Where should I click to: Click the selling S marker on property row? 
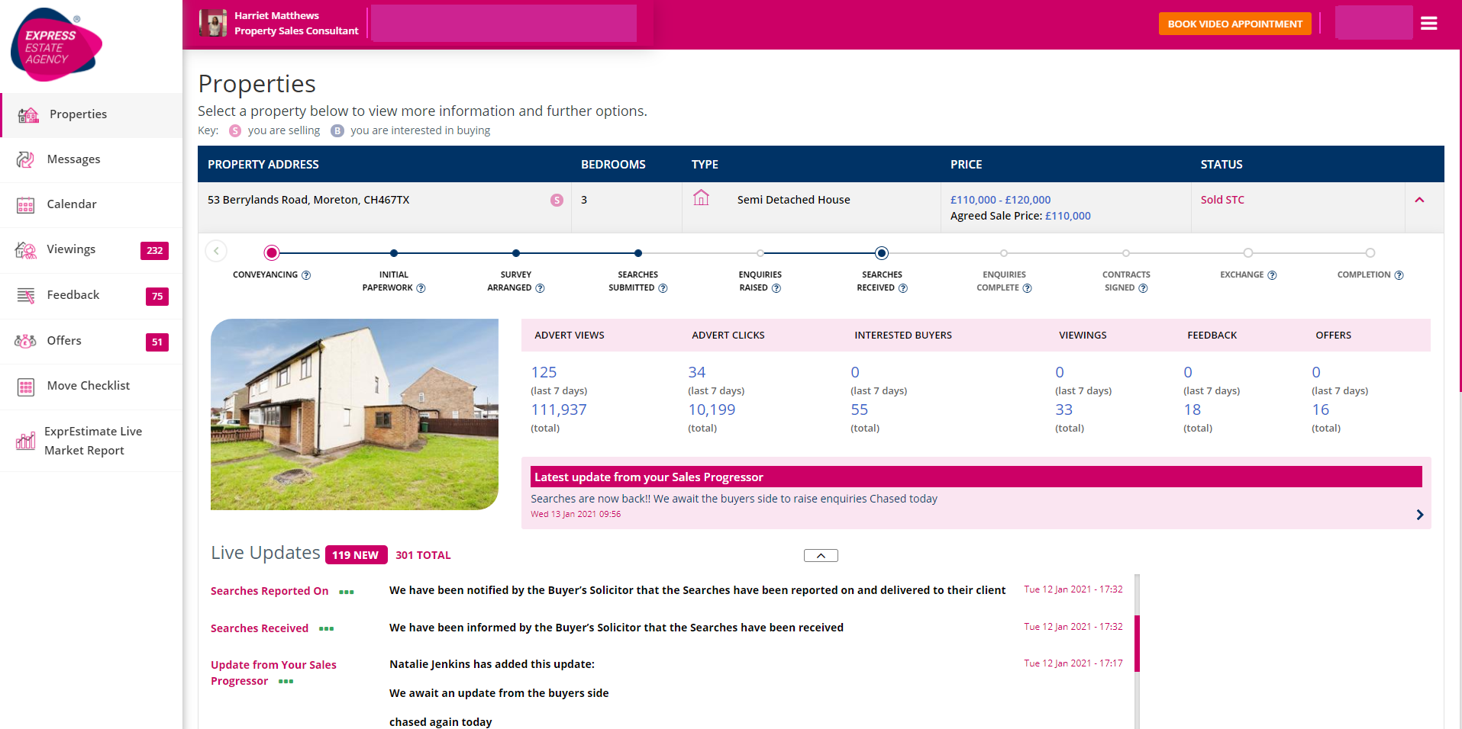(557, 200)
